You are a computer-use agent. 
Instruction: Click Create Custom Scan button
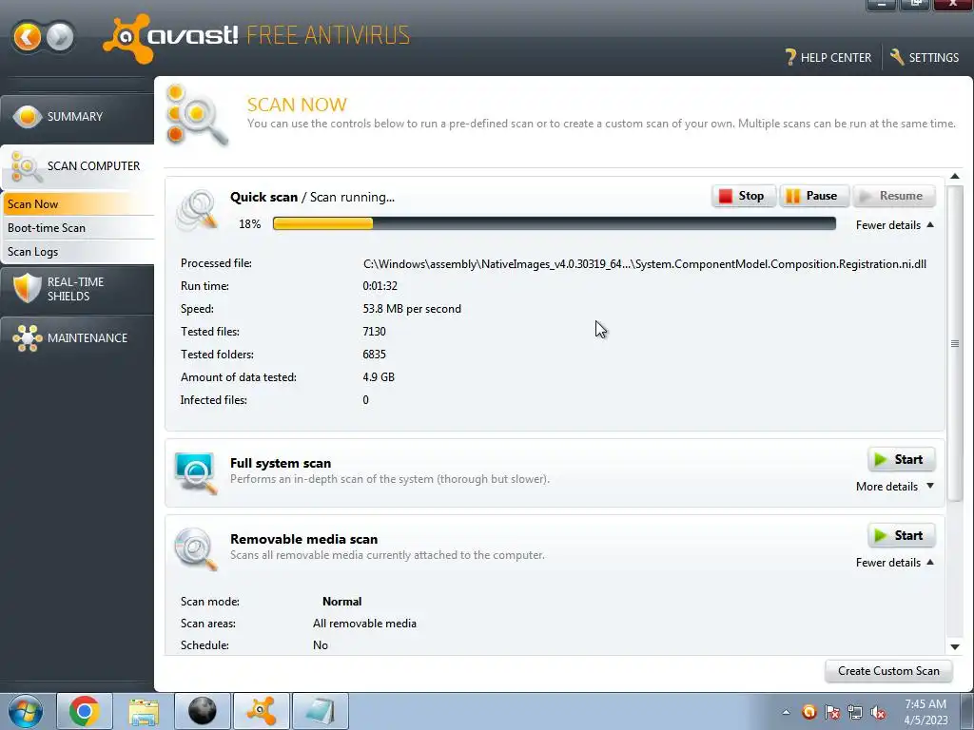click(888, 671)
